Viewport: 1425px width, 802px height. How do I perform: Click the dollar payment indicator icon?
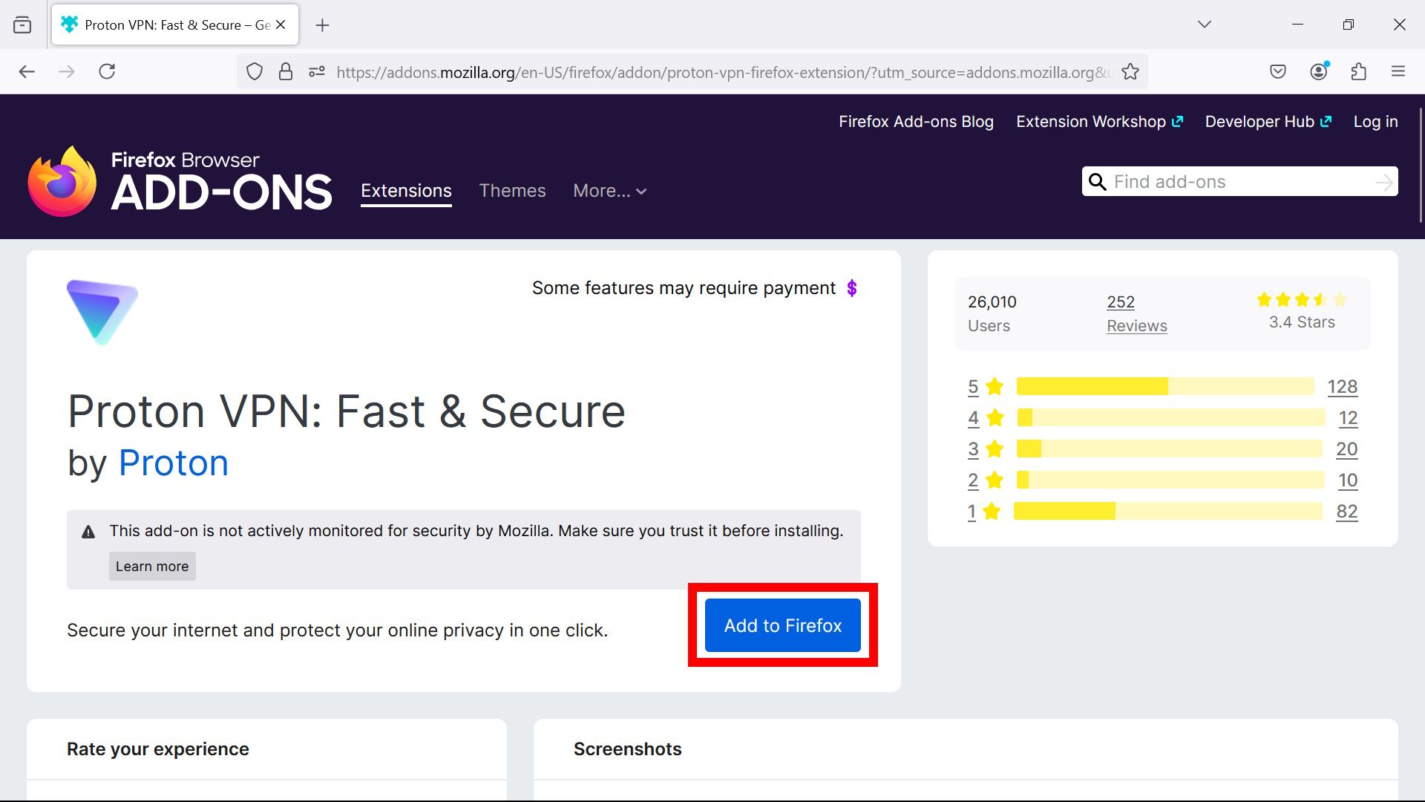click(x=852, y=288)
